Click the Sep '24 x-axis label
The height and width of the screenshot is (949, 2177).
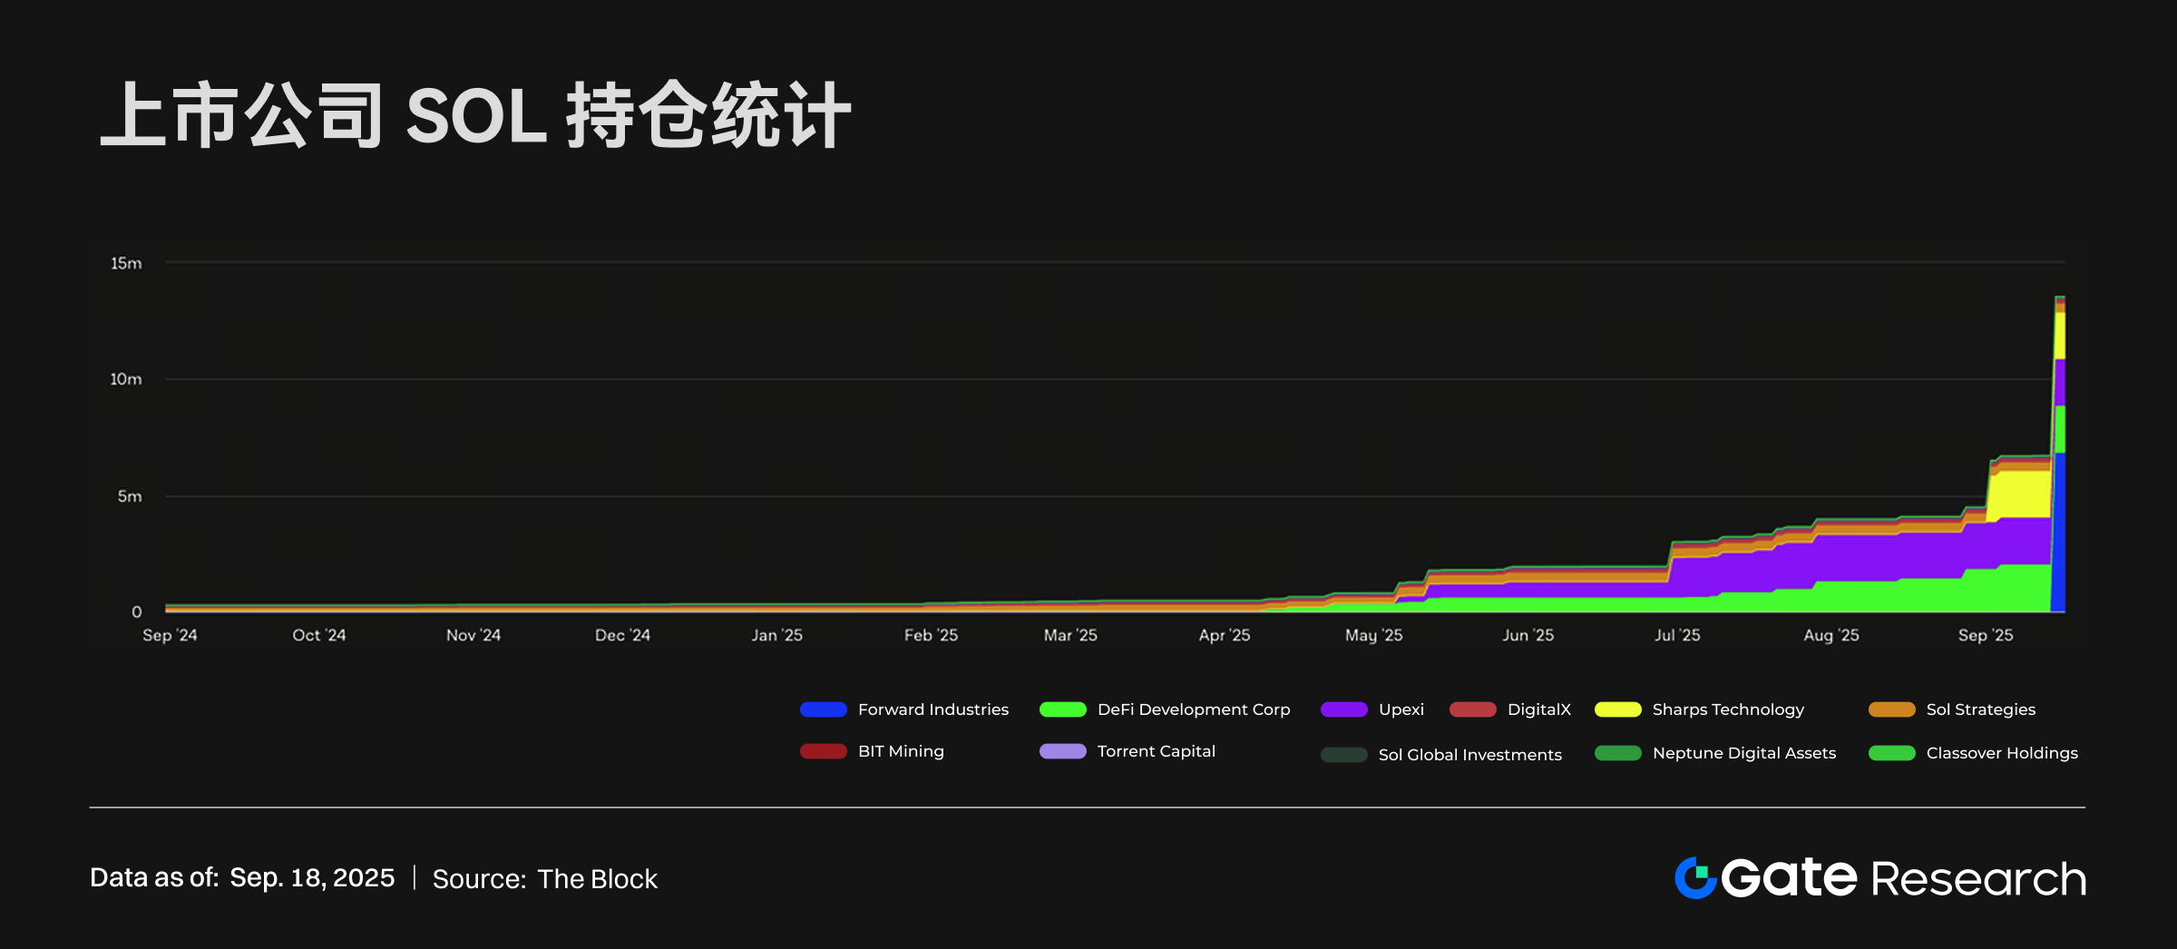(x=170, y=635)
